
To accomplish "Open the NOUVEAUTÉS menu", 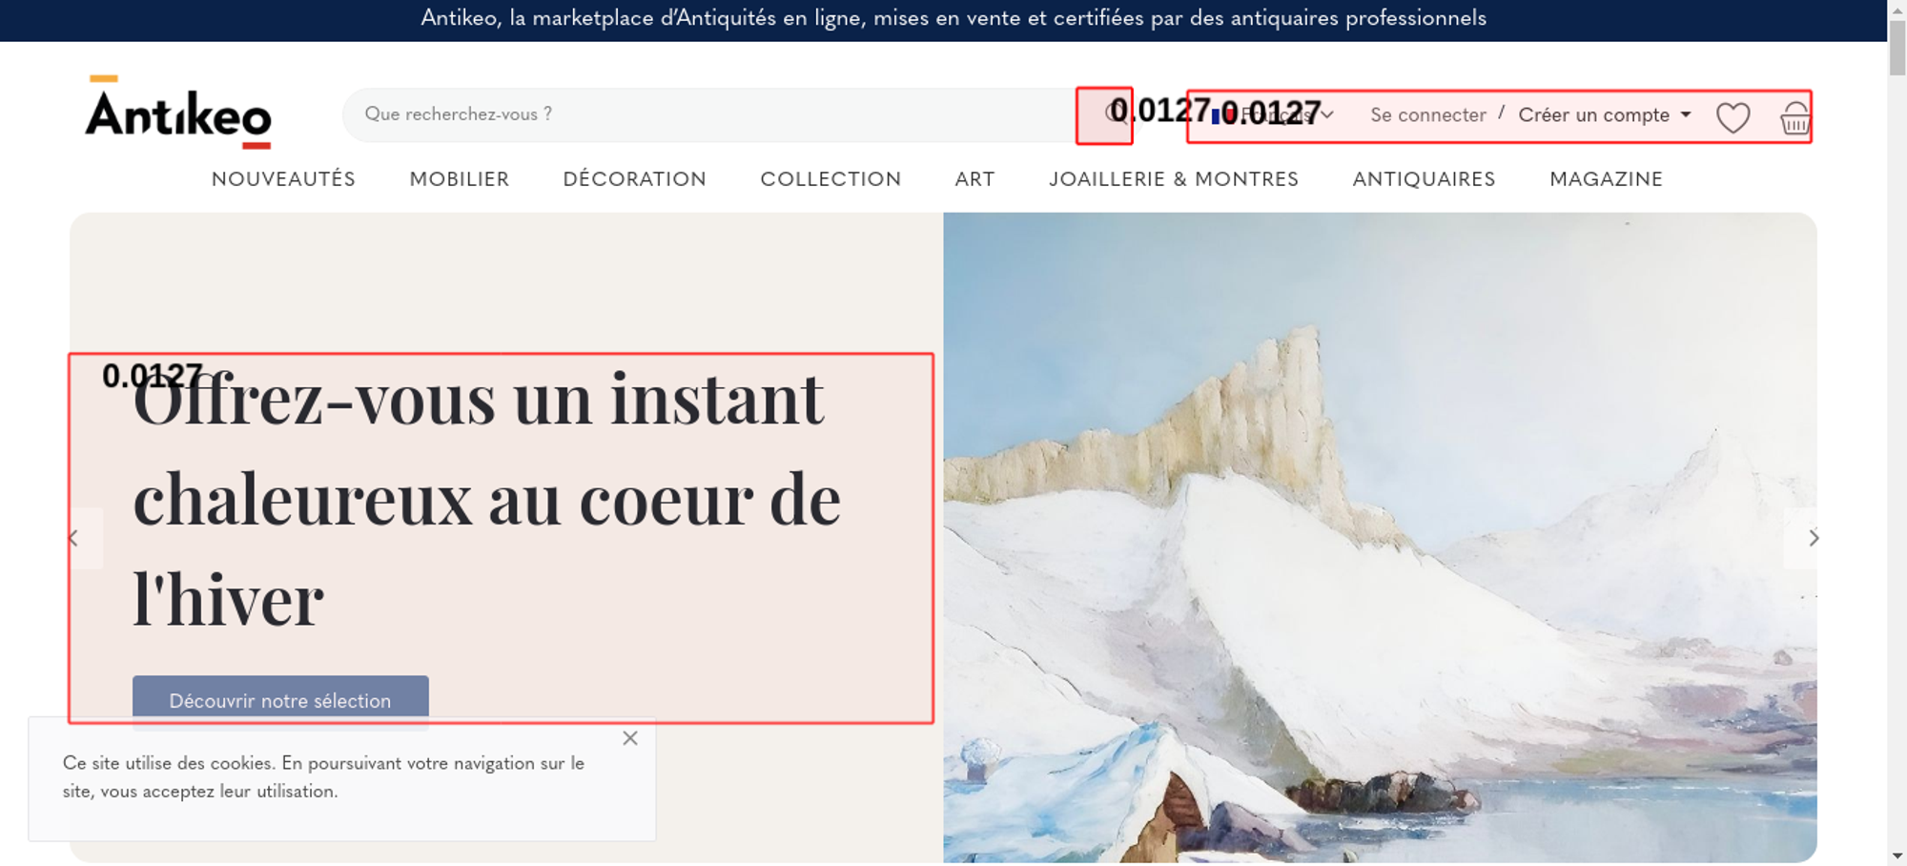I will (x=283, y=179).
